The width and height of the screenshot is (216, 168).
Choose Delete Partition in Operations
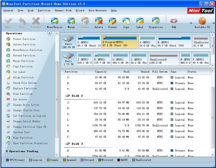click(x=21, y=45)
